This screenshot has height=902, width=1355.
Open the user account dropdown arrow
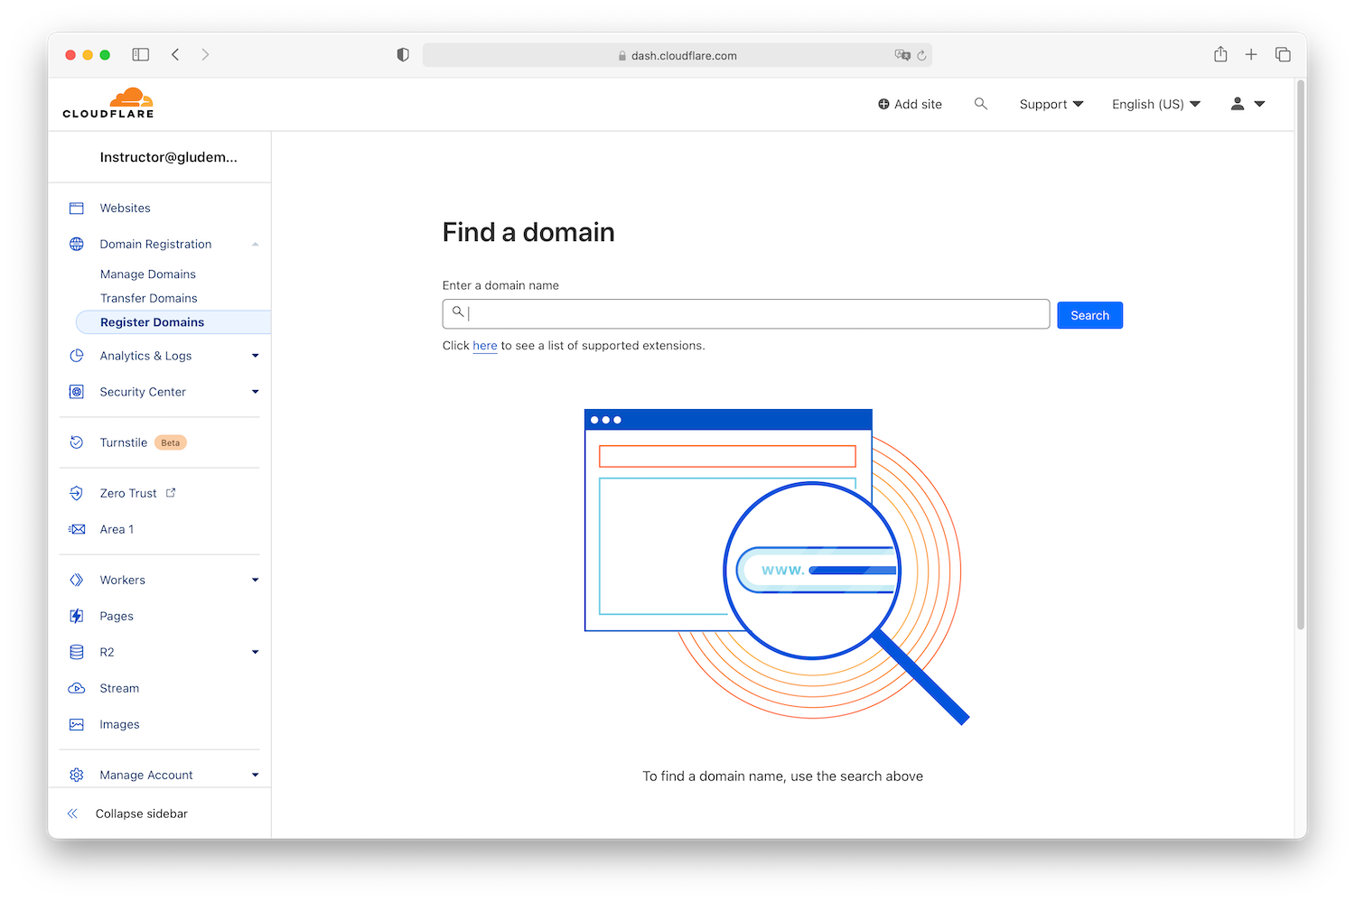[1259, 105]
